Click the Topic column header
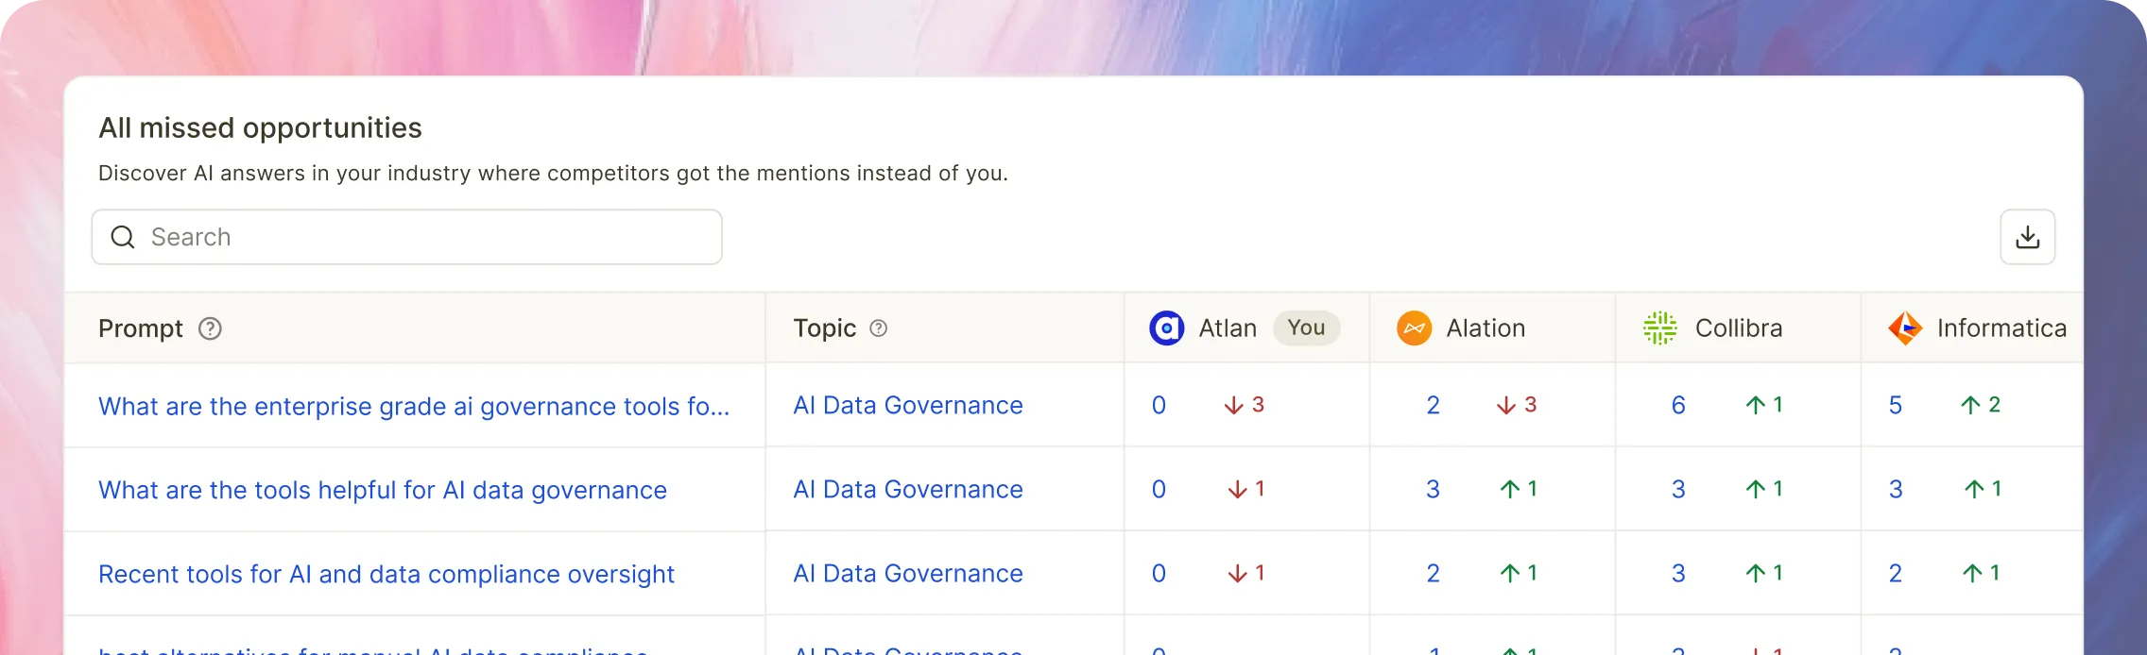This screenshot has height=655, width=2147. pos(824,328)
